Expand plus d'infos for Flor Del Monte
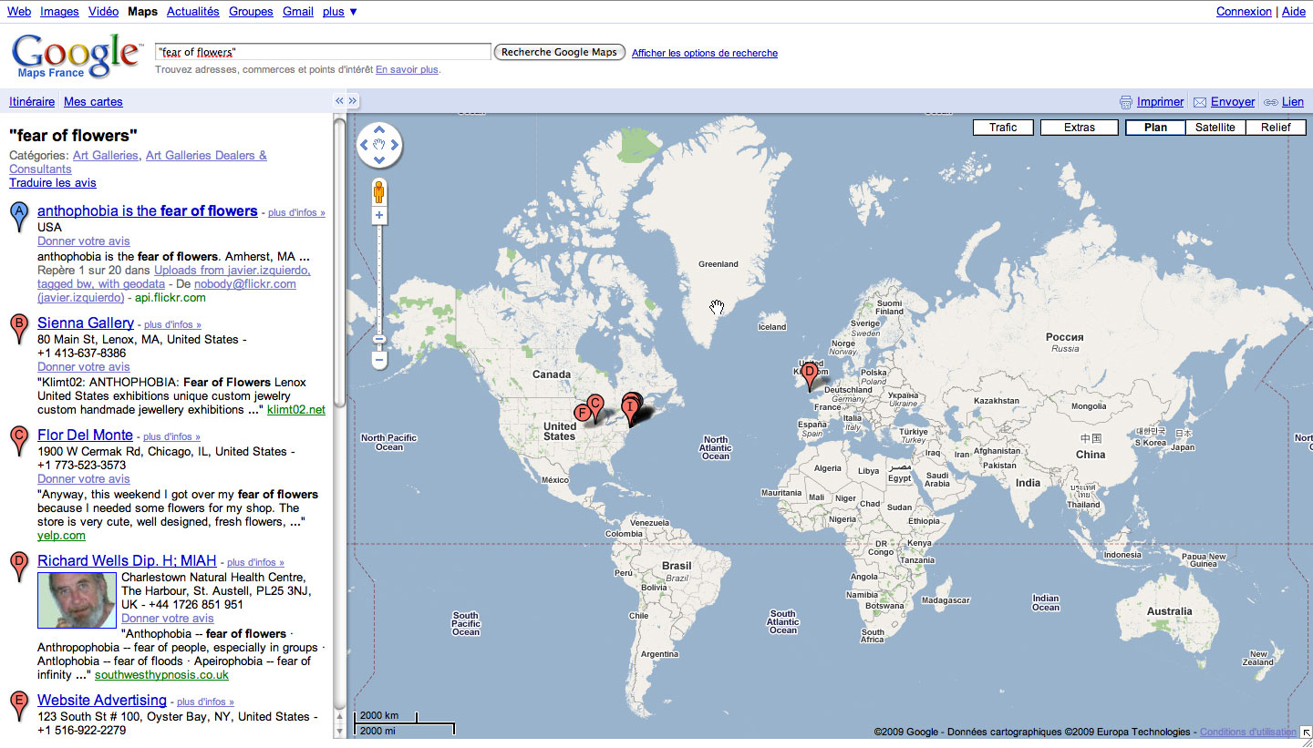 pos(171,437)
